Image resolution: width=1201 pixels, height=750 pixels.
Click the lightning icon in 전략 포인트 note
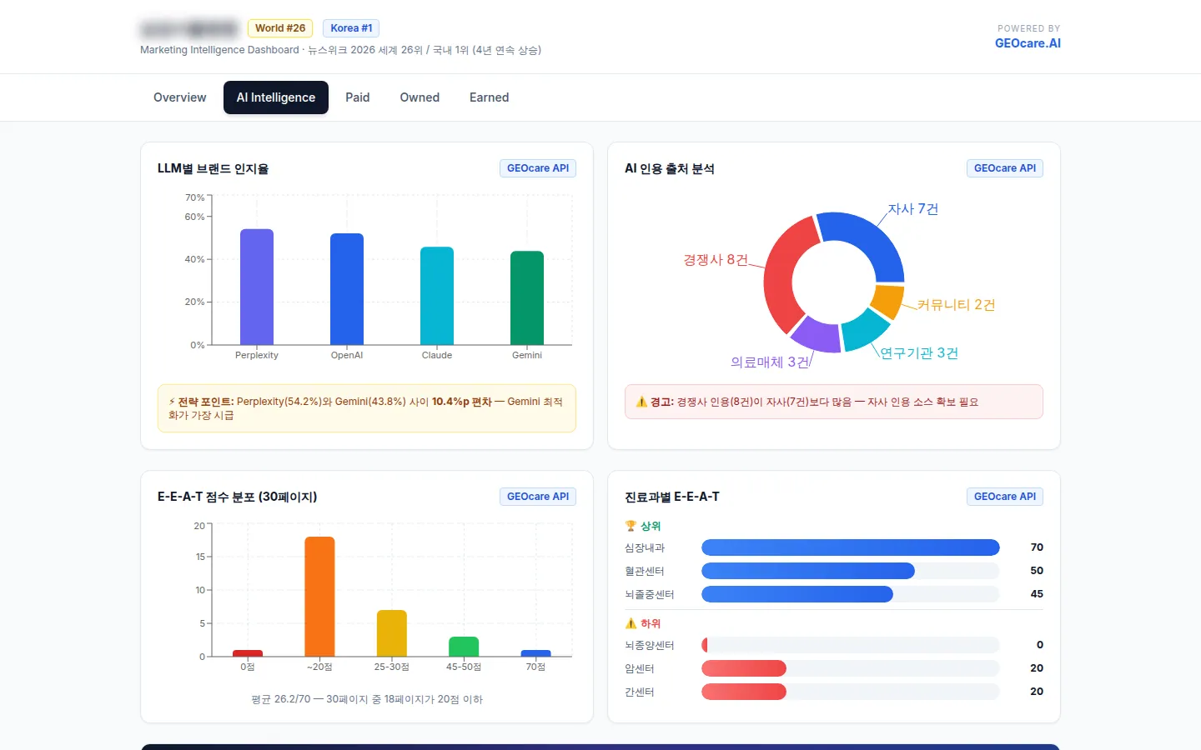[172, 402]
